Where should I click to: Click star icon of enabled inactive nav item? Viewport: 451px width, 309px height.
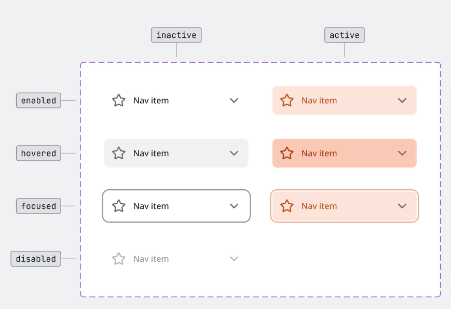click(x=119, y=101)
